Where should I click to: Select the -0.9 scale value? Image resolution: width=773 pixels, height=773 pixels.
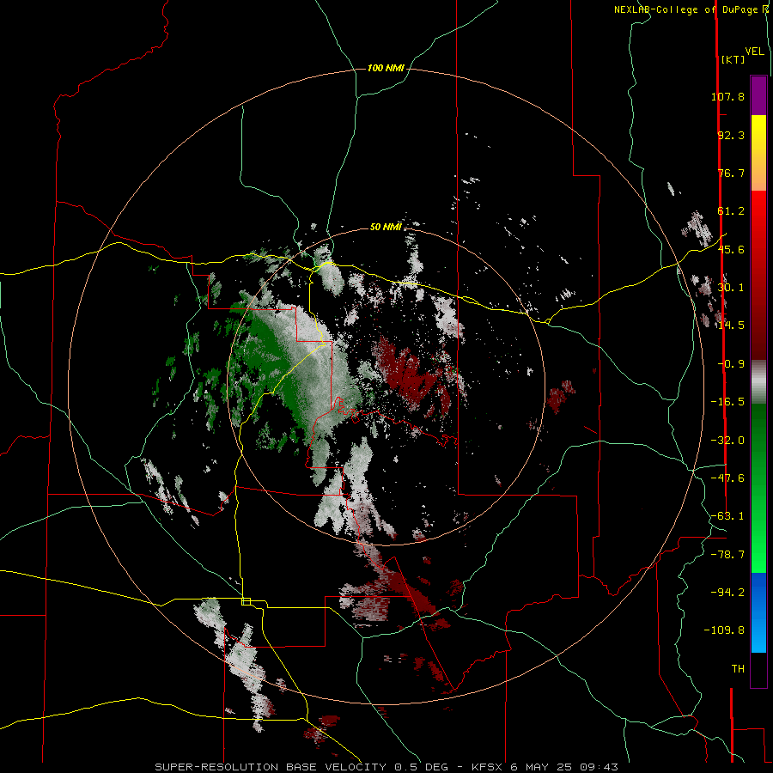[x=731, y=364]
